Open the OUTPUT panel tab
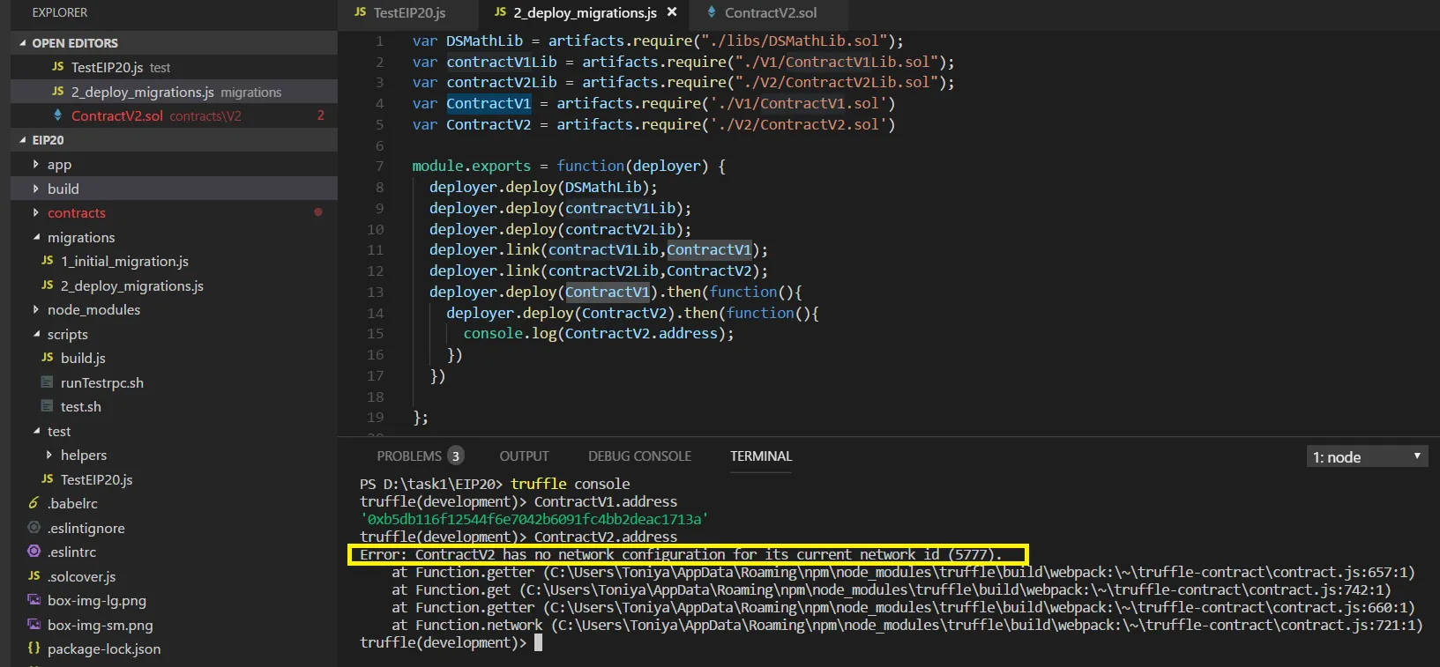1440x667 pixels. [524, 456]
